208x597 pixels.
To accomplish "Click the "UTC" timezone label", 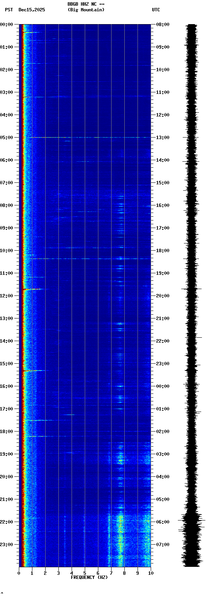I will click(x=156, y=10).
